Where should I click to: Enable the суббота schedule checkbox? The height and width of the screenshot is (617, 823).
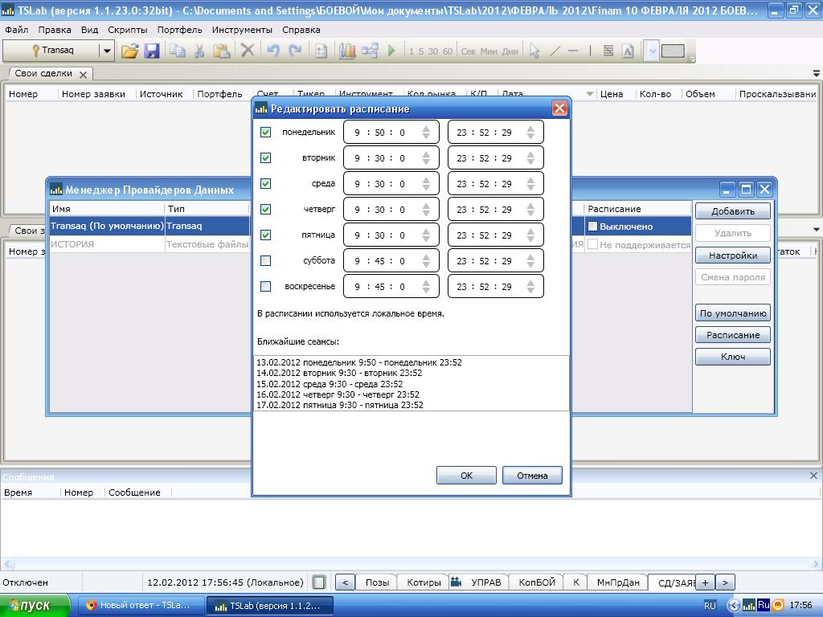pos(266,261)
